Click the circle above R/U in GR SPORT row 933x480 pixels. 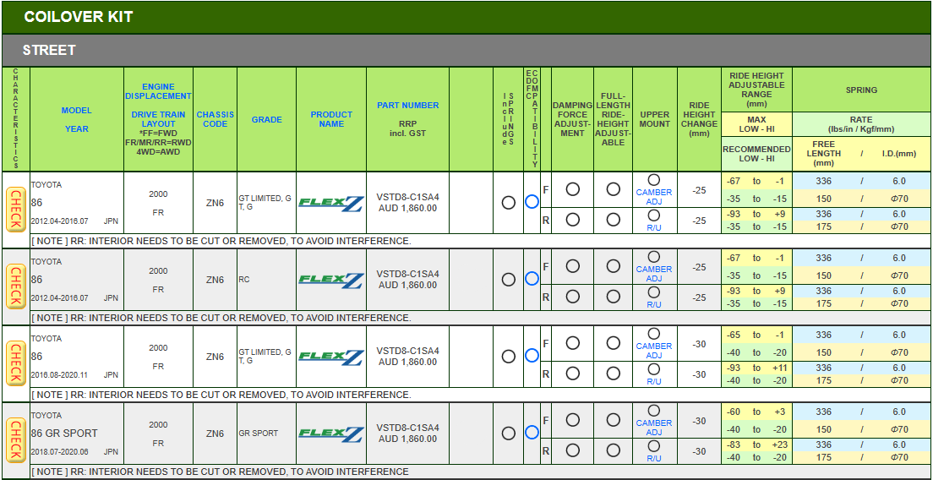point(654,446)
